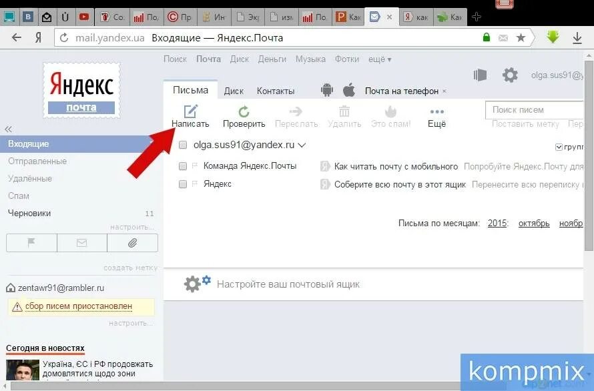Click the Поиск писем search field
The width and height of the screenshot is (594, 391).
pos(535,110)
